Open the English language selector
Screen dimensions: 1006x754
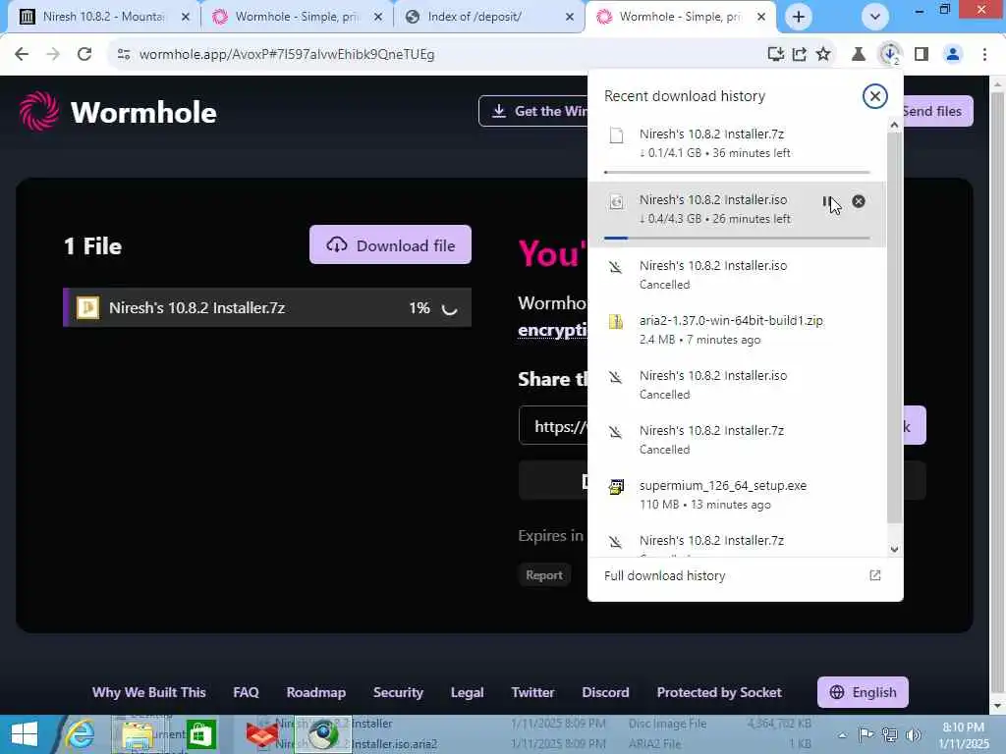[863, 692]
